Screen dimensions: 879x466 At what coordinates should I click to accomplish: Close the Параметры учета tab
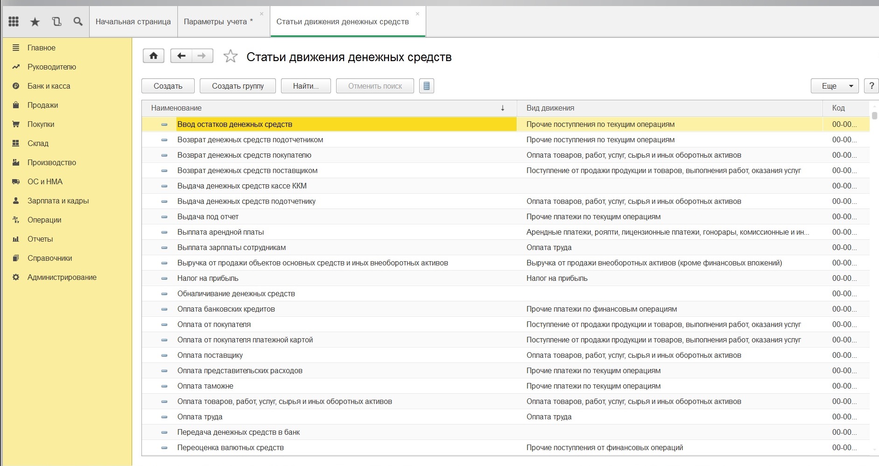click(261, 14)
